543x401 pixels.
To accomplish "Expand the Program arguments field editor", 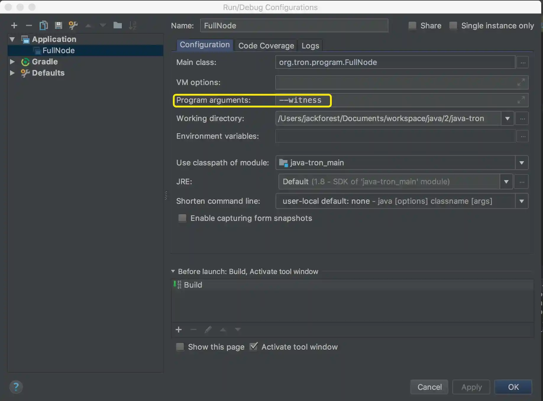I will 521,100.
